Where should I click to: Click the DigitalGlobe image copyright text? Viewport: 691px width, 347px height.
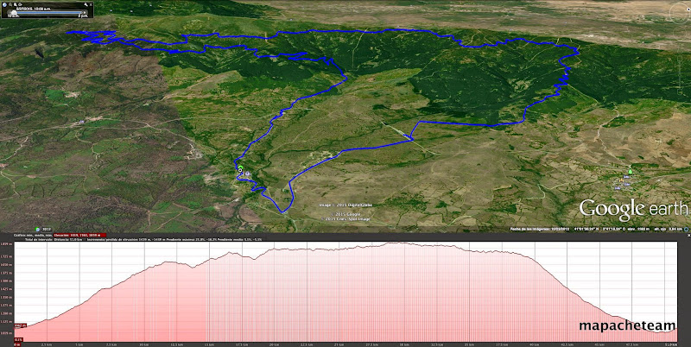coord(346,205)
